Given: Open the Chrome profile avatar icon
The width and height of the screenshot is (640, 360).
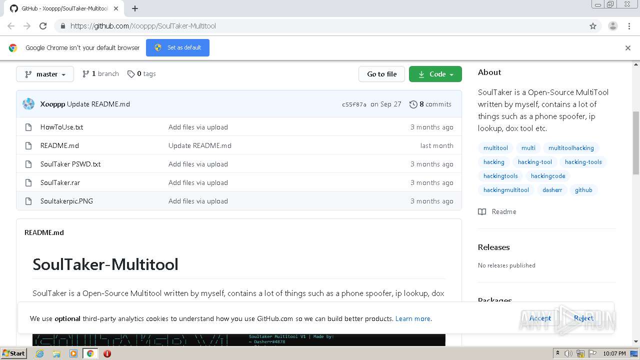Looking at the screenshot, I should point(612,26).
